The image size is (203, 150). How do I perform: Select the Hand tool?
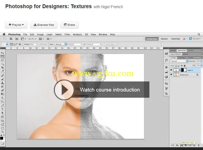click(x=2, y=128)
